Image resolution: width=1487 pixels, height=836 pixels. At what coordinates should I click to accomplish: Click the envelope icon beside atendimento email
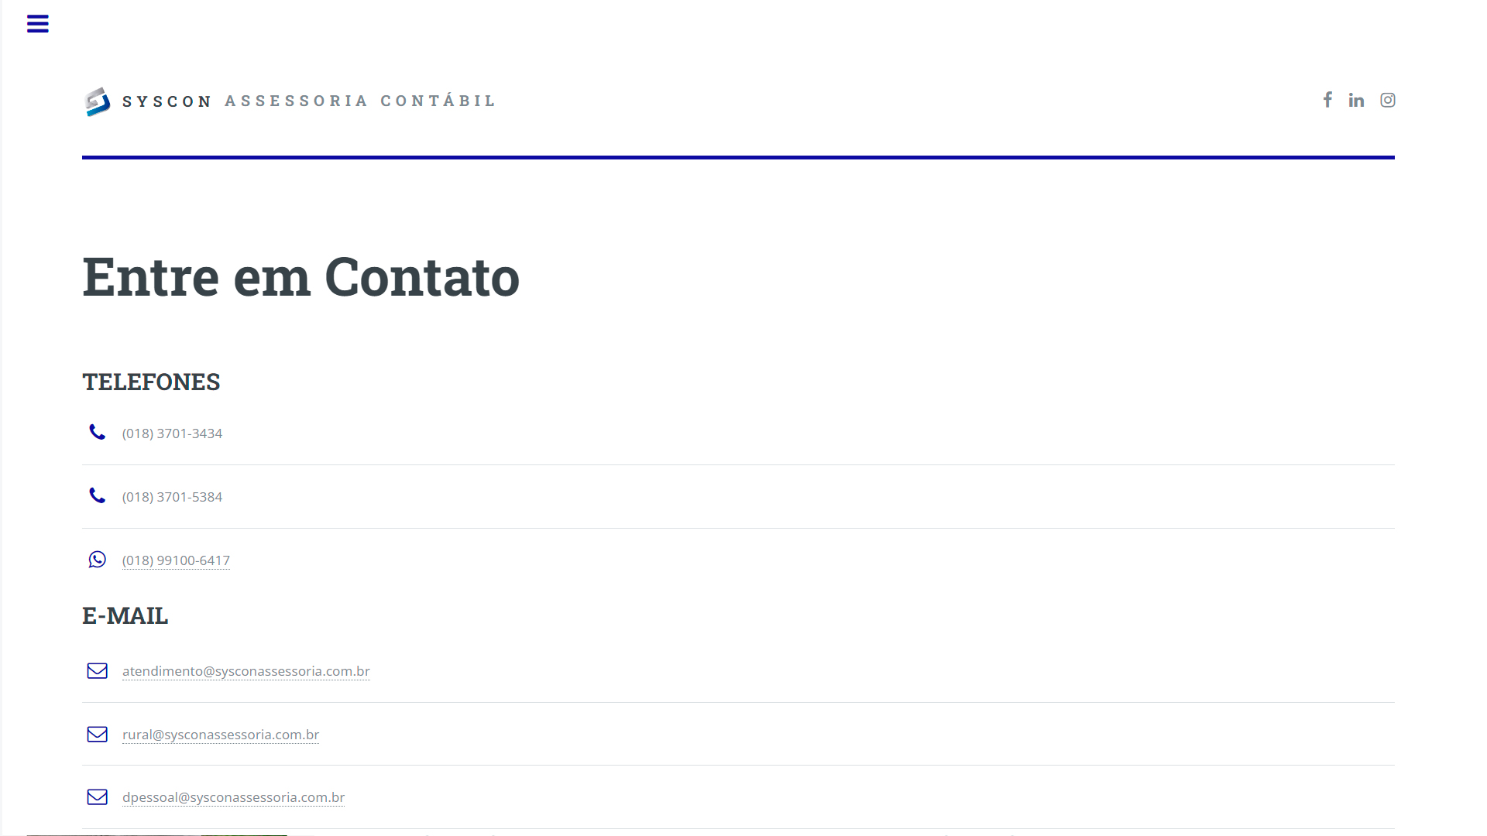97,670
